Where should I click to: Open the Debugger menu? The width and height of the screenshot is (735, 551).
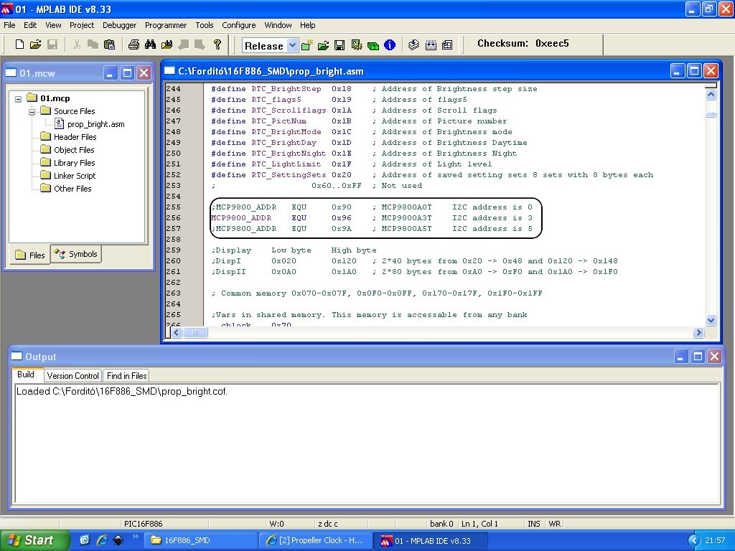coord(119,25)
